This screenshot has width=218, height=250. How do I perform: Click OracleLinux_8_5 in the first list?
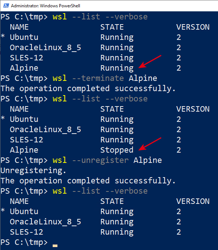click(x=45, y=48)
